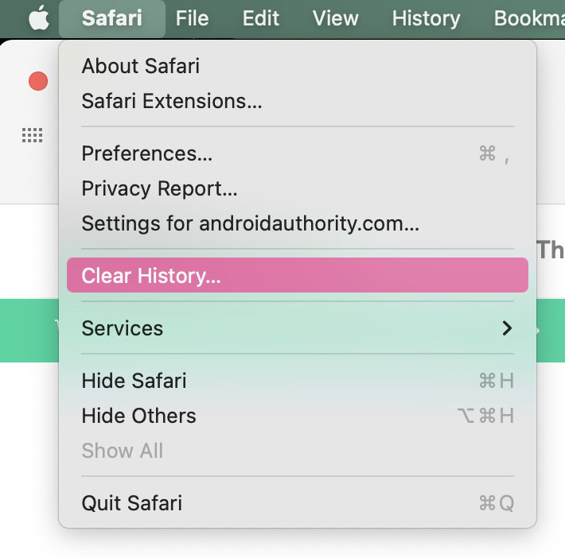The height and width of the screenshot is (558, 565).
Task: Open the History menu
Action: [x=426, y=18]
